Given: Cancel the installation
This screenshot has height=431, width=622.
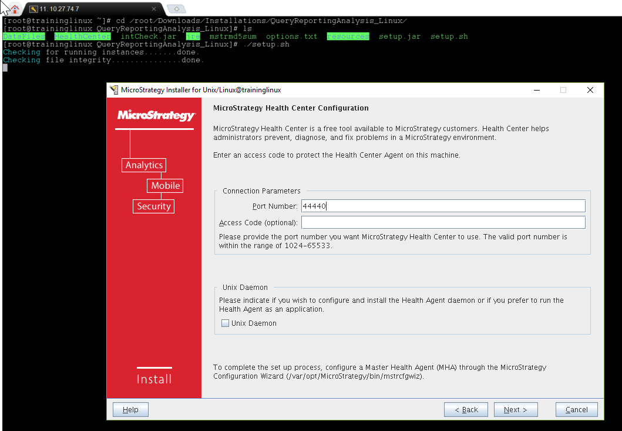Looking at the screenshot, I should [x=576, y=410].
